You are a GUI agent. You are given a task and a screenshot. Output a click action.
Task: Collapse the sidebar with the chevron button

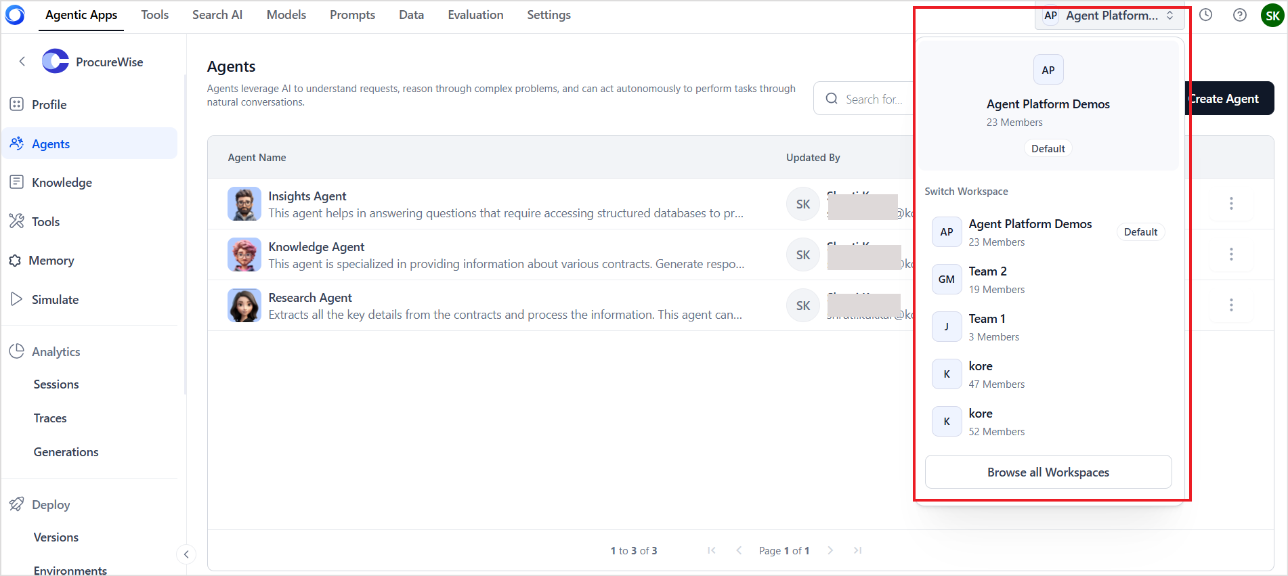pos(186,554)
